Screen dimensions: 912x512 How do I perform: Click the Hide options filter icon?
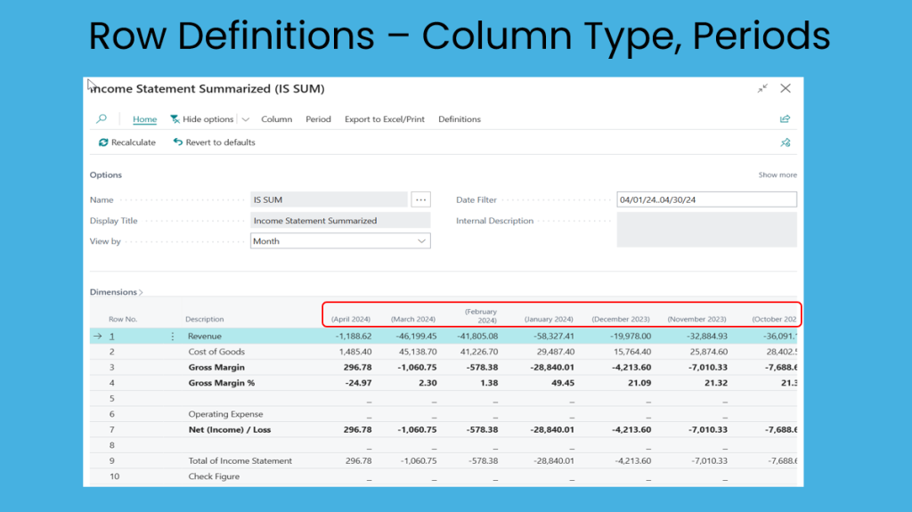(x=175, y=119)
